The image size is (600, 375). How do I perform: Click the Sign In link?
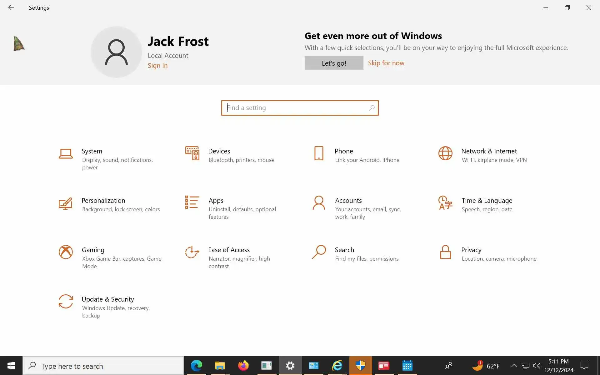[x=157, y=66]
